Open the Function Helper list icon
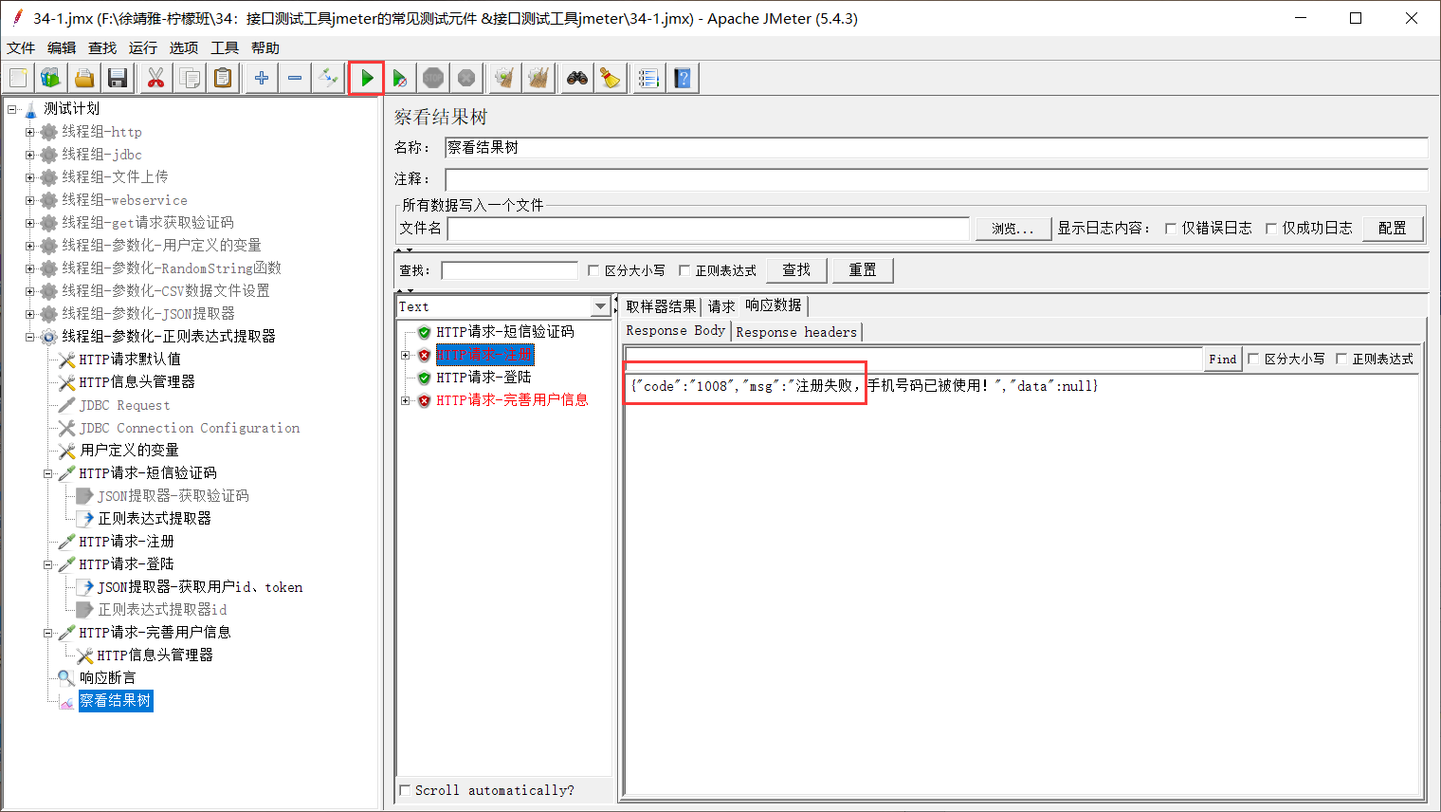Image resolution: width=1441 pixels, height=812 pixels. pos(648,78)
